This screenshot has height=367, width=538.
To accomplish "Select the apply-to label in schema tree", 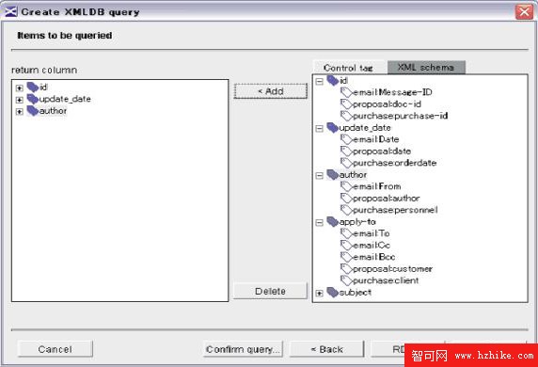I will (357, 222).
